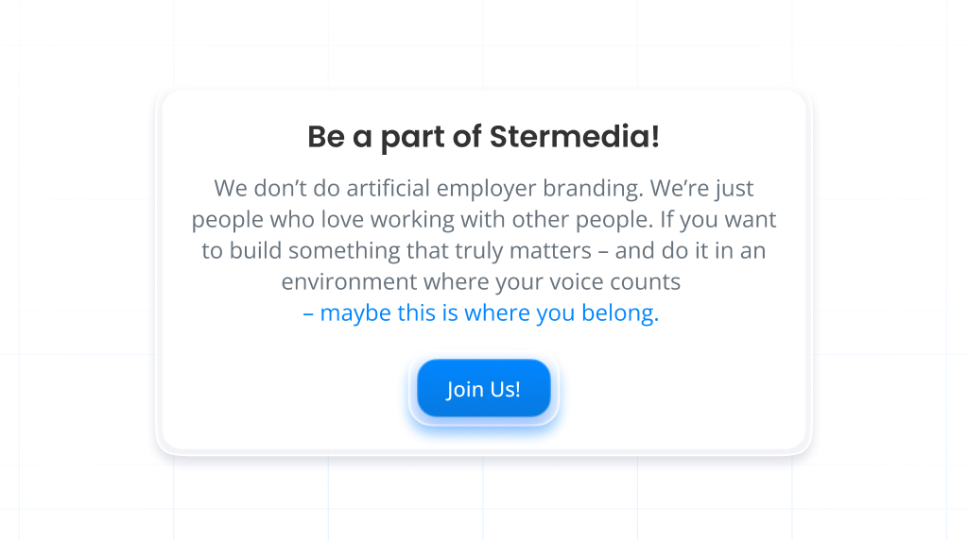
Task: Click the word 'Stermedia!' in the heading
Action: [575, 136]
